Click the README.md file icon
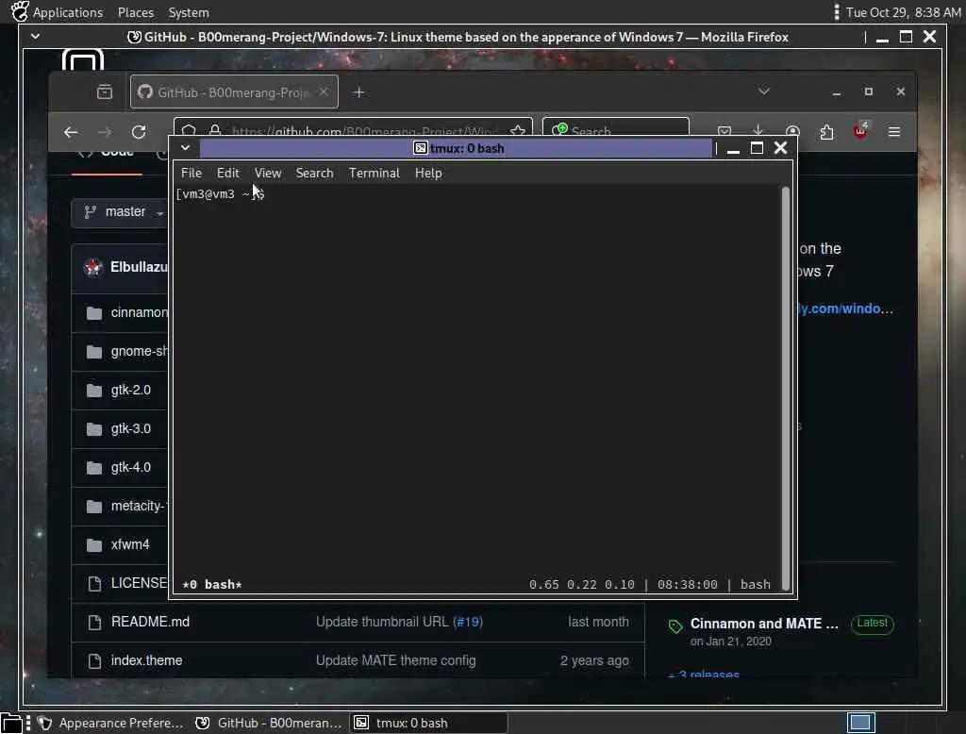The height and width of the screenshot is (734, 966). [94, 623]
